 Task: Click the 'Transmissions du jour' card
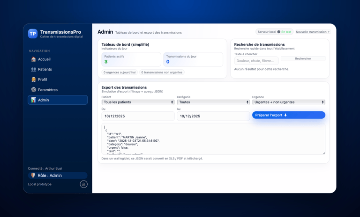coord(193,59)
